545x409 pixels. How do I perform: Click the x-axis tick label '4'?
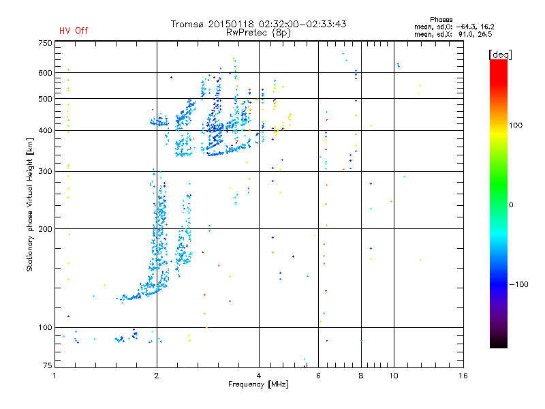[259, 376]
